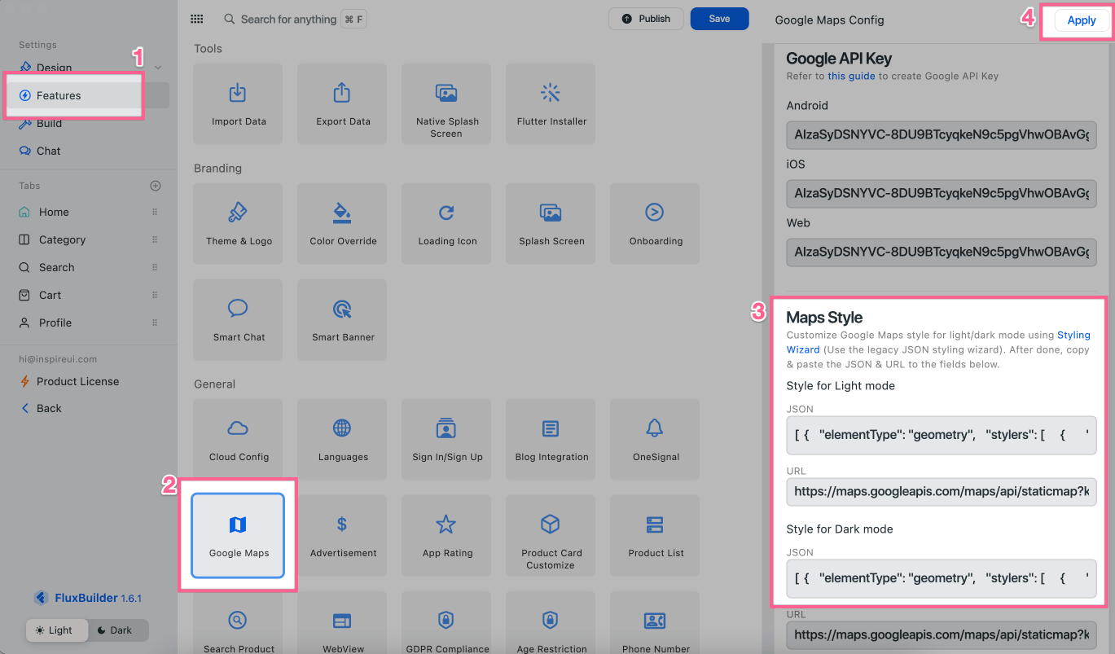Click the blue Save button
This screenshot has height=654, width=1115.
click(719, 19)
